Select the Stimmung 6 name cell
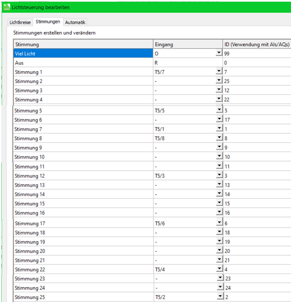 (84, 120)
